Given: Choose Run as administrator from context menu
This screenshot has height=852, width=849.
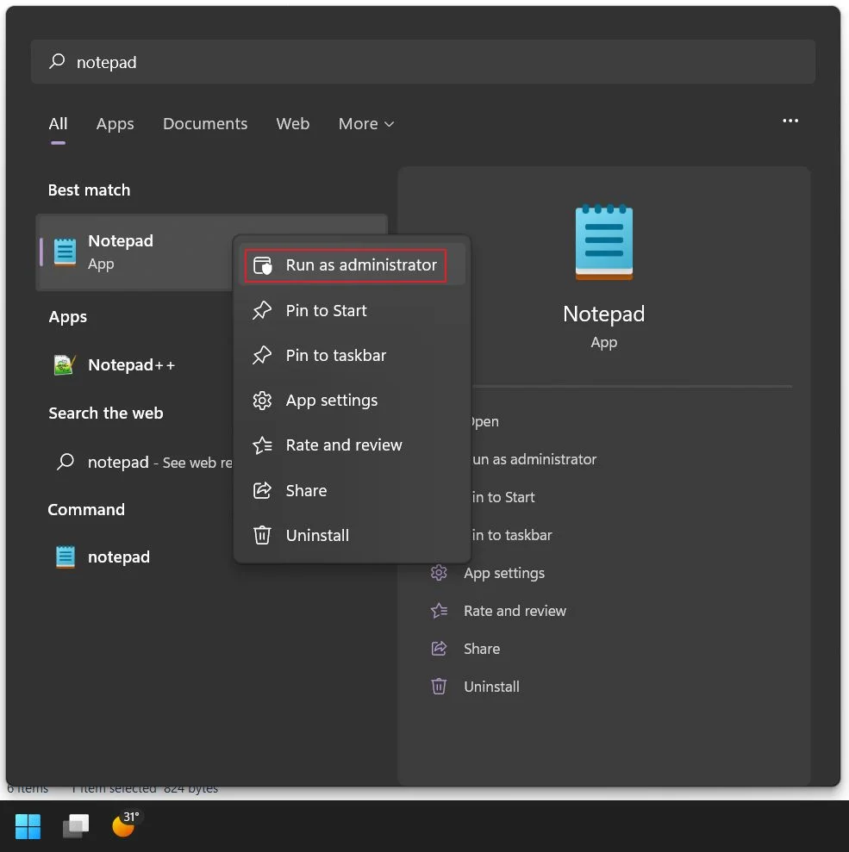Looking at the screenshot, I should click(352, 265).
